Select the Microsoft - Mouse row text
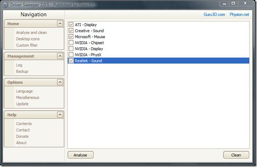This screenshot has width=257, height=167. tap(90, 37)
